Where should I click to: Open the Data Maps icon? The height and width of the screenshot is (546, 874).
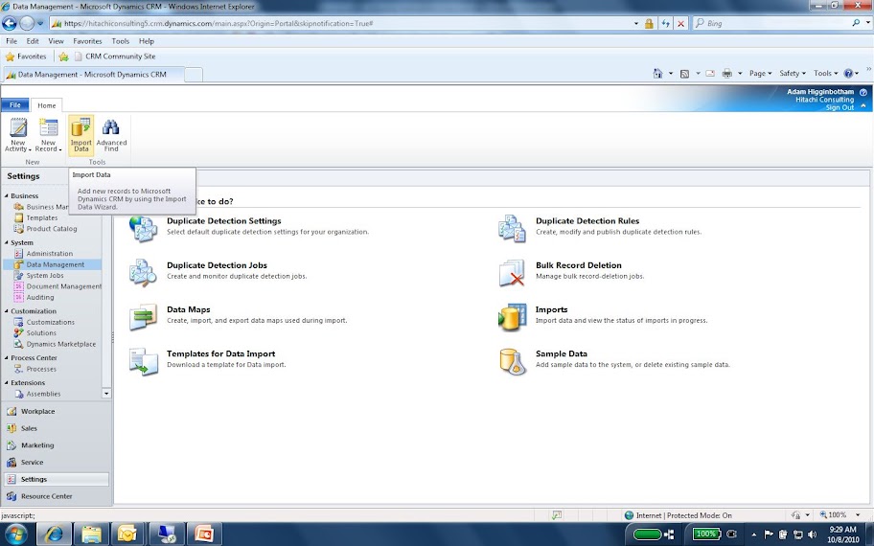[x=143, y=318]
